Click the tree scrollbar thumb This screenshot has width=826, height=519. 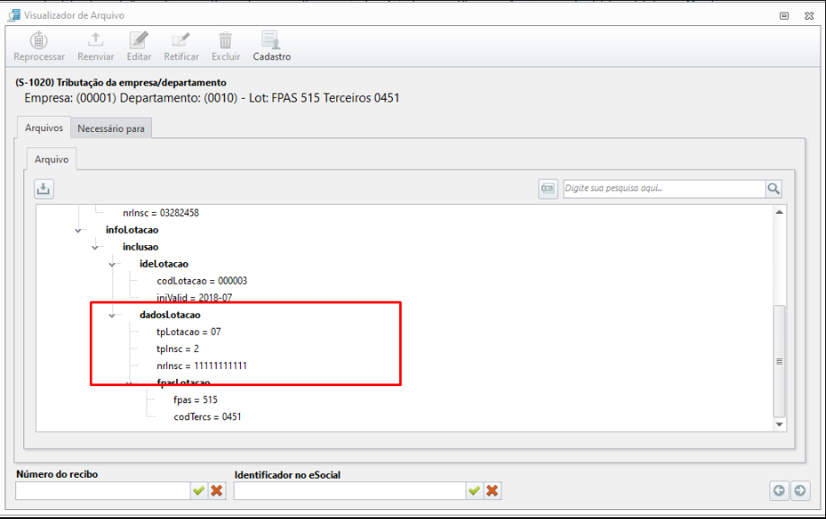tap(779, 361)
